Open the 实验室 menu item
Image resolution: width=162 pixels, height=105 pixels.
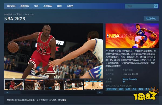pyautogui.click(x=70, y=6)
